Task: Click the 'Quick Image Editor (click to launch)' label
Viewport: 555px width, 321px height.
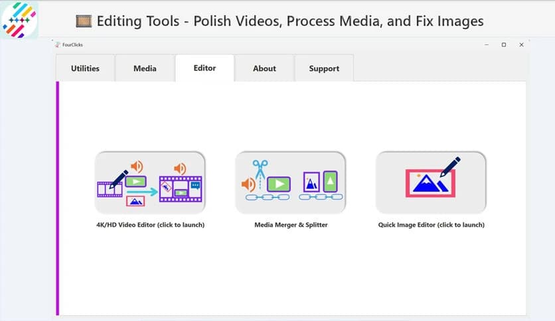Action: pyautogui.click(x=431, y=225)
